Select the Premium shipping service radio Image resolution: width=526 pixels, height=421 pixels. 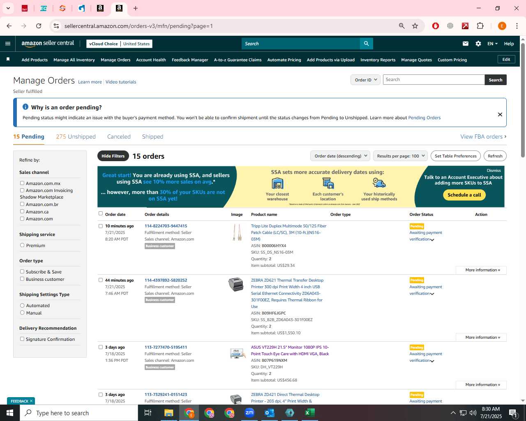click(x=22, y=245)
